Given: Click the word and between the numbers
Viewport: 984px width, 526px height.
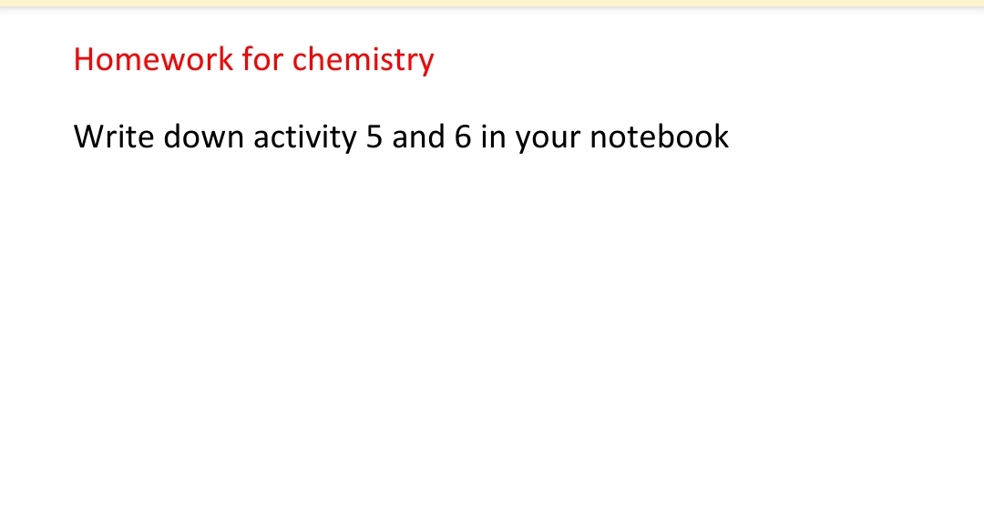Looking at the screenshot, I should tap(417, 137).
